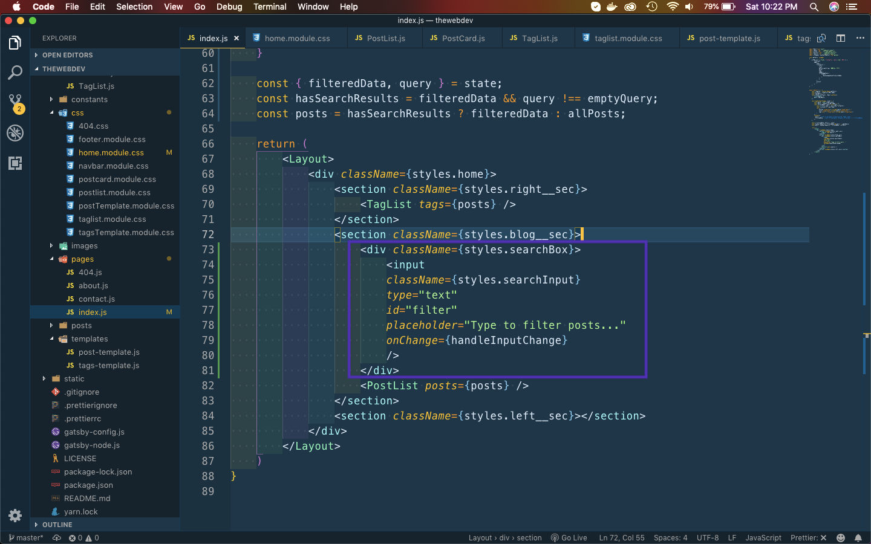Click the master branch indicator
The width and height of the screenshot is (871, 544).
tap(26, 537)
